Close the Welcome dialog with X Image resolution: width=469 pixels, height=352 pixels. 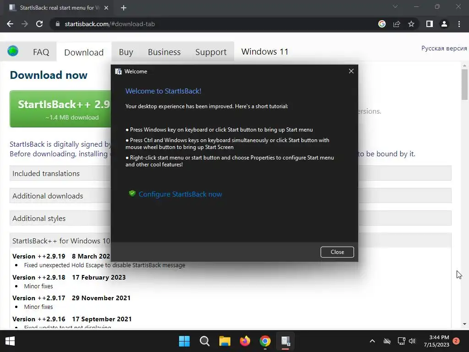coord(351,71)
